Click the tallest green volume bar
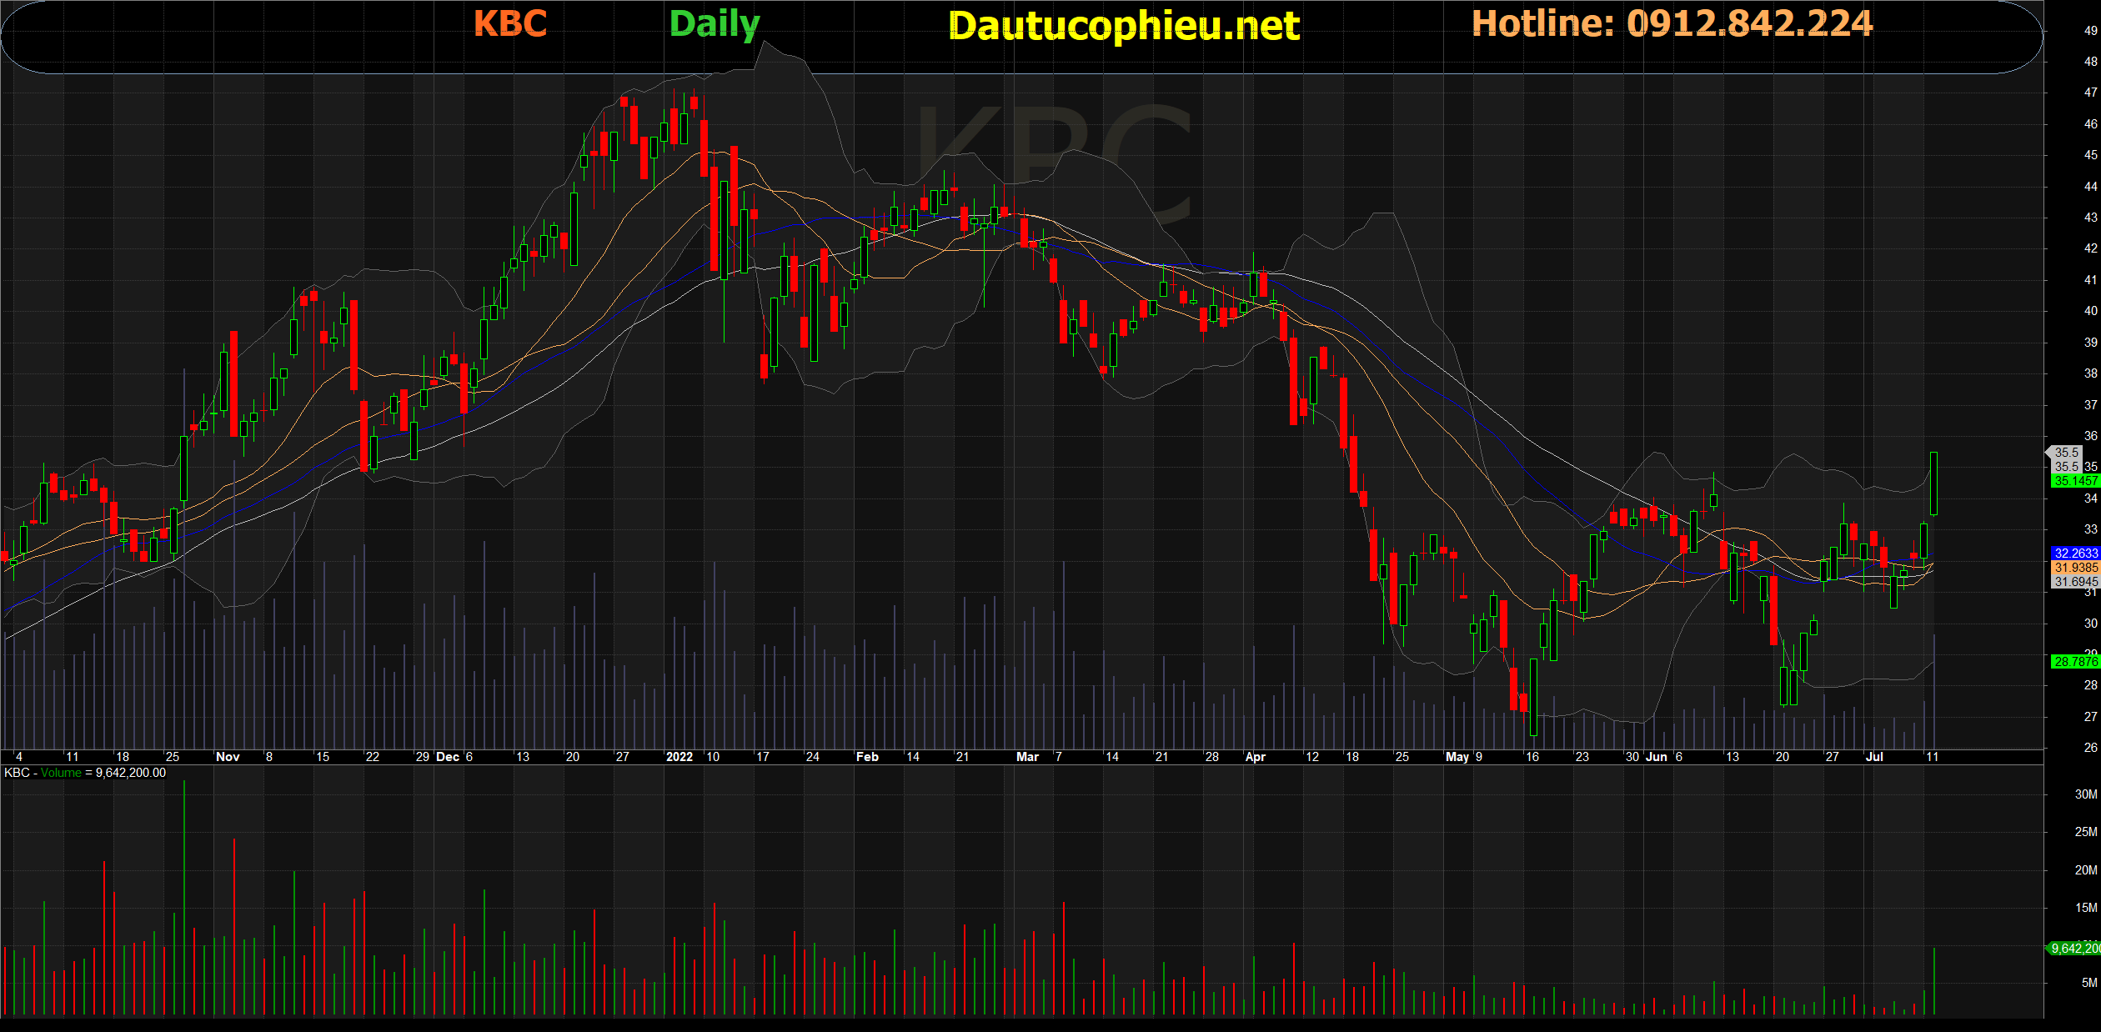This screenshot has width=2101, height=1032. (184, 896)
